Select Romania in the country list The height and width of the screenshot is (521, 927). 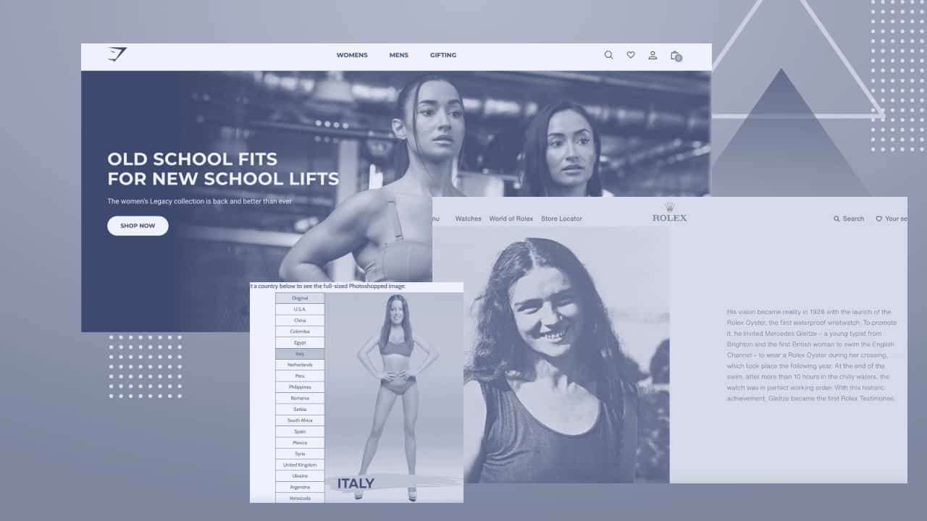pos(300,398)
